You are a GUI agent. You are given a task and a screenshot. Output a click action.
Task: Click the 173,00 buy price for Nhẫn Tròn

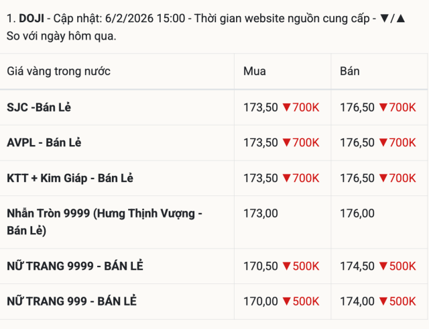click(x=260, y=214)
